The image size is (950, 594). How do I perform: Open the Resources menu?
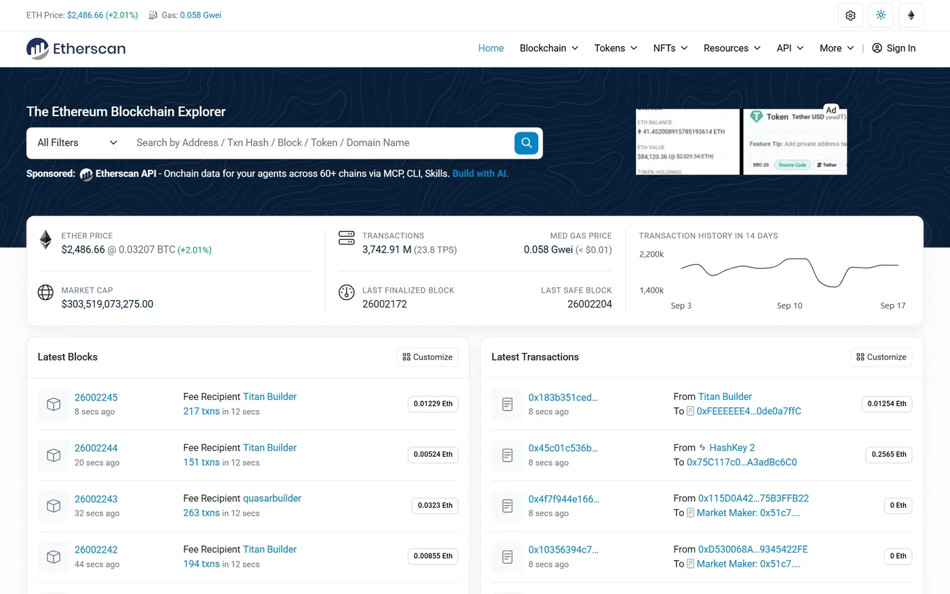[732, 48]
